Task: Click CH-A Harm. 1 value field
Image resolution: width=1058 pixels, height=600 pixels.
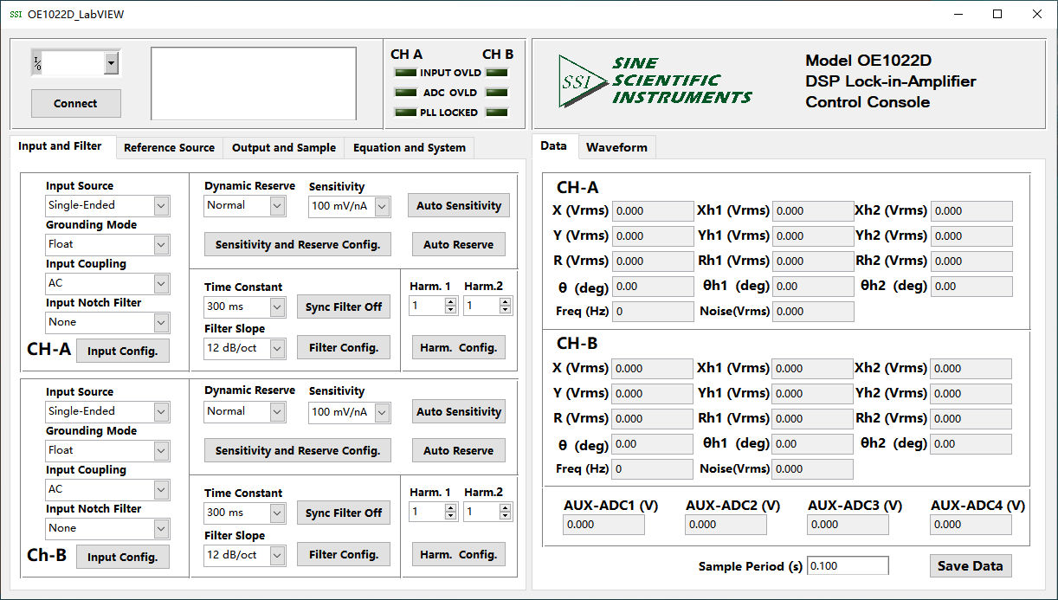Action: [427, 306]
